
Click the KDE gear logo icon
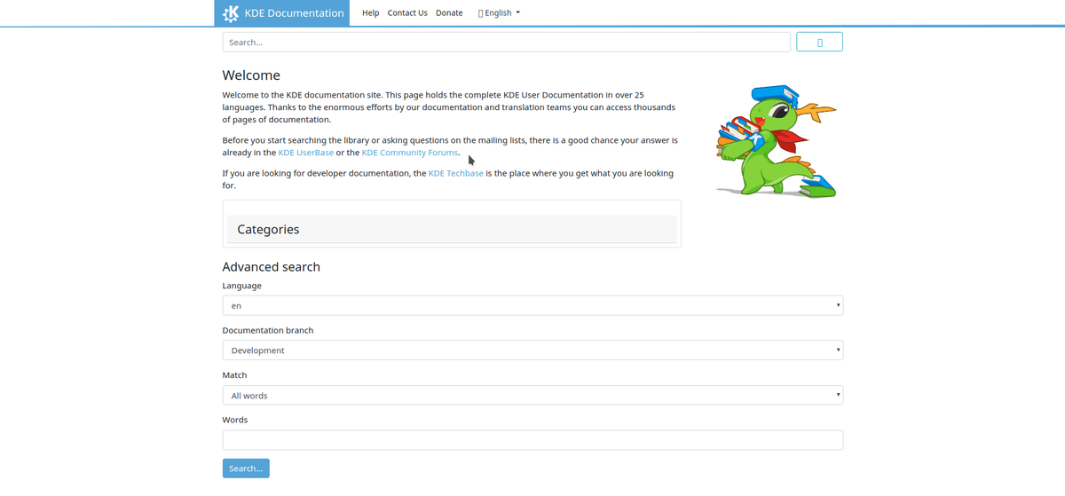coord(231,13)
